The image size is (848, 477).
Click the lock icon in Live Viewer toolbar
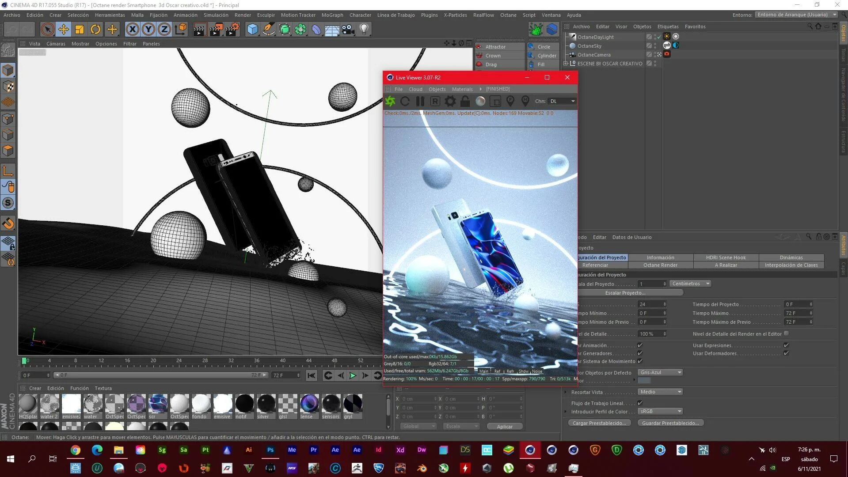[x=464, y=101]
